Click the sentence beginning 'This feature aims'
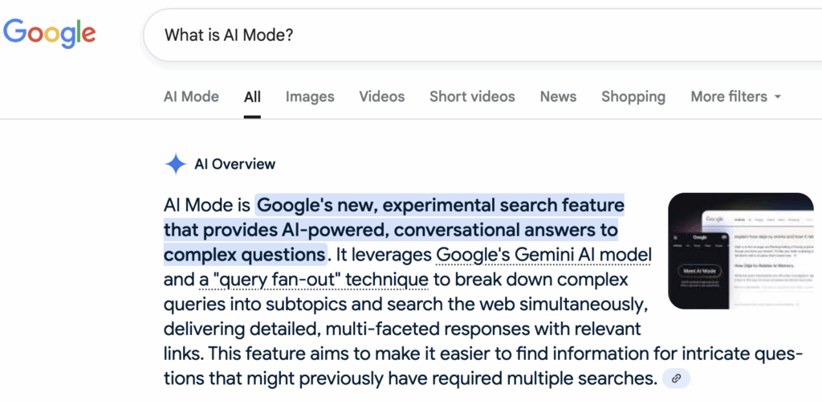Screen dimensions: 822x401 click(482, 354)
